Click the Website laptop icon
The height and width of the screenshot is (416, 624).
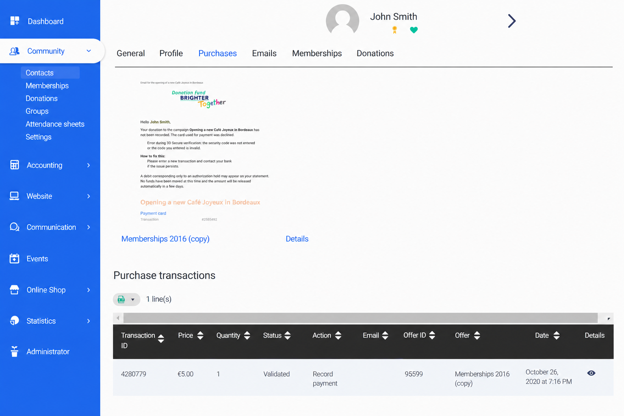14,196
